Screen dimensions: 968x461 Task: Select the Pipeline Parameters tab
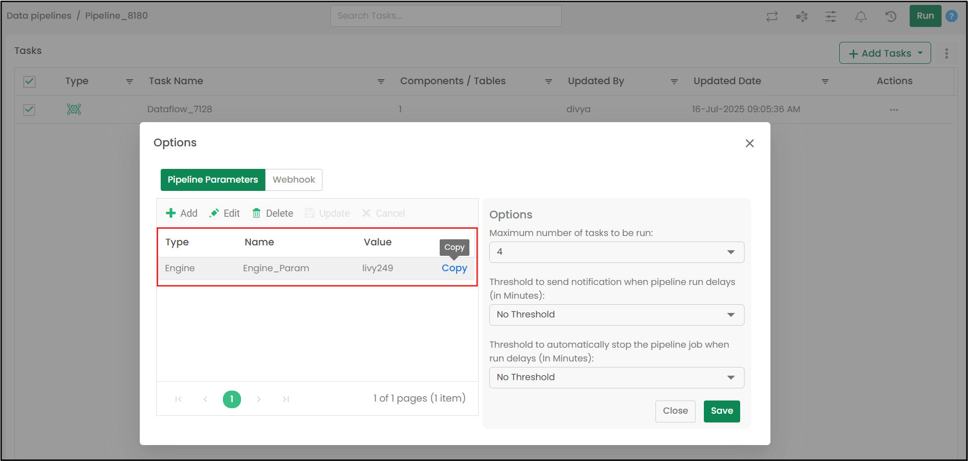[x=212, y=180]
